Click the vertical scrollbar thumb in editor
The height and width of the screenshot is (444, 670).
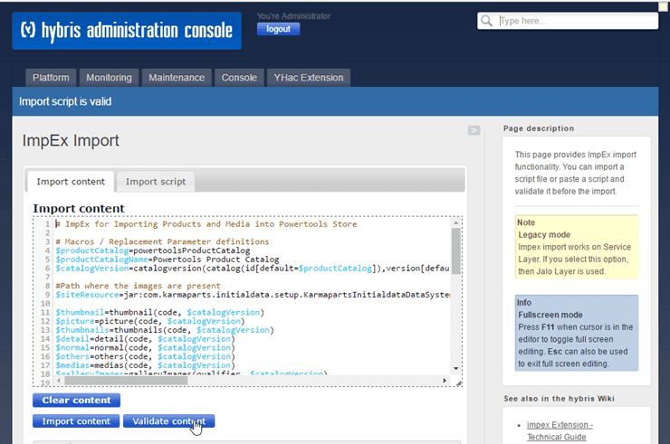point(456,251)
